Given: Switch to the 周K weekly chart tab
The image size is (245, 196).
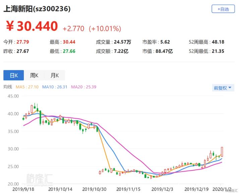Looking at the screenshot, I should click(x=34, y=75).
